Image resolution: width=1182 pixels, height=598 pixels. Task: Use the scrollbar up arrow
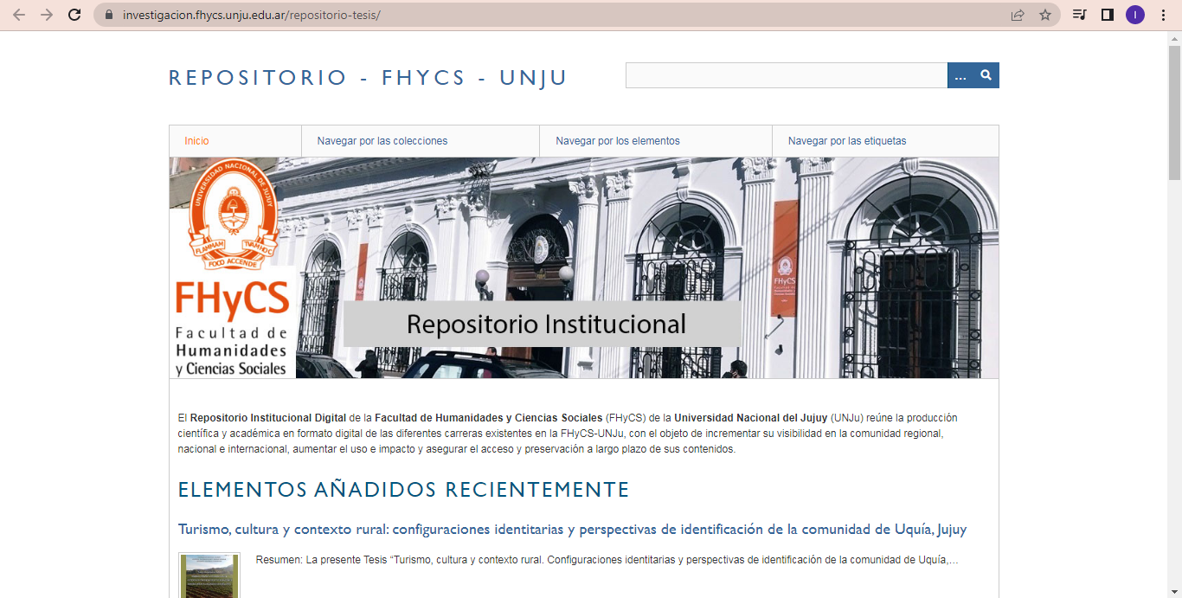click(1174, 37)
